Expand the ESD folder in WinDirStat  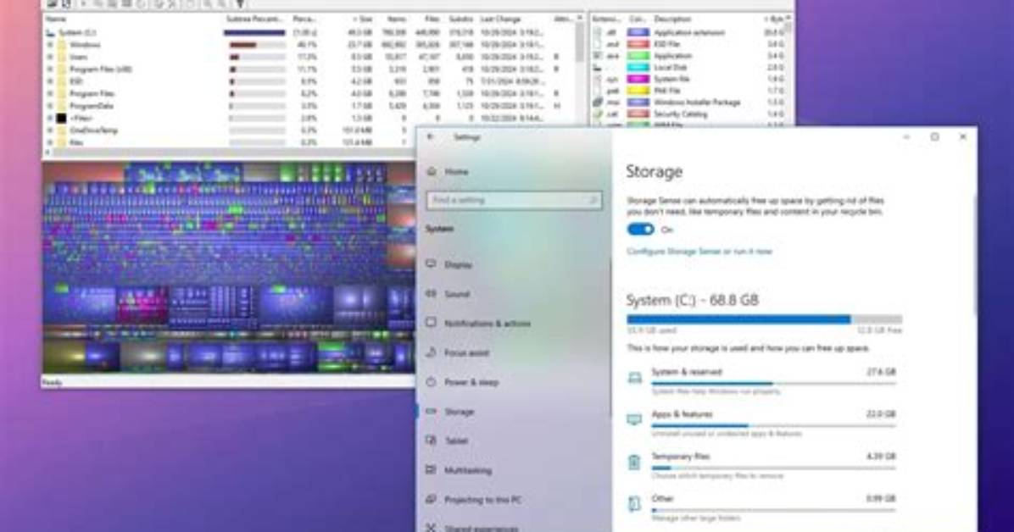pyautogui.click(x=50, y=81)
